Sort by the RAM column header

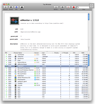(83, 53)
